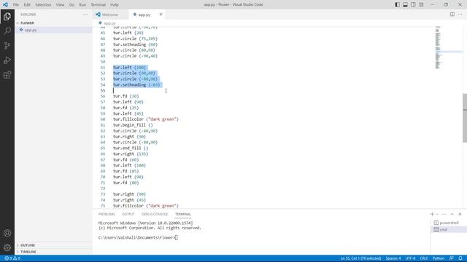This screenshot has width=467, height=262.
Task: Click tur.setheading (60) on line 47
Action: coord(135,44)
